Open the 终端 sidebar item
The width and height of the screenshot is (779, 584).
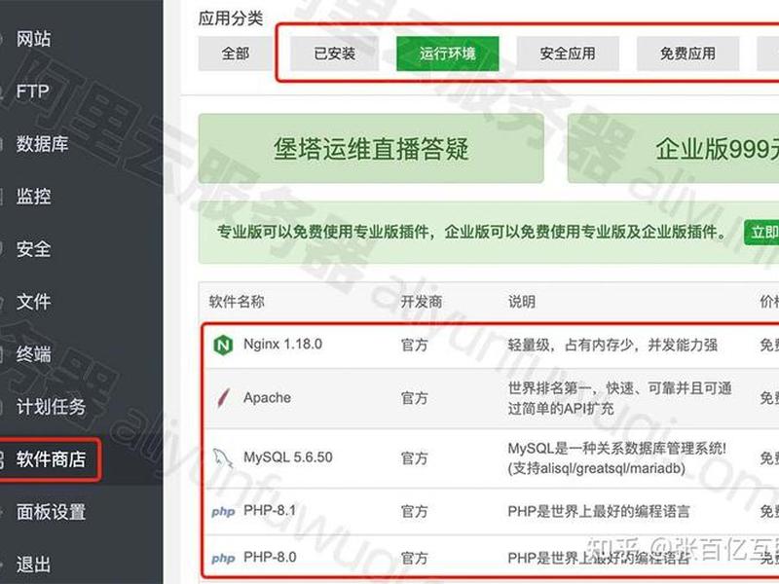click(x=33, y=354)
